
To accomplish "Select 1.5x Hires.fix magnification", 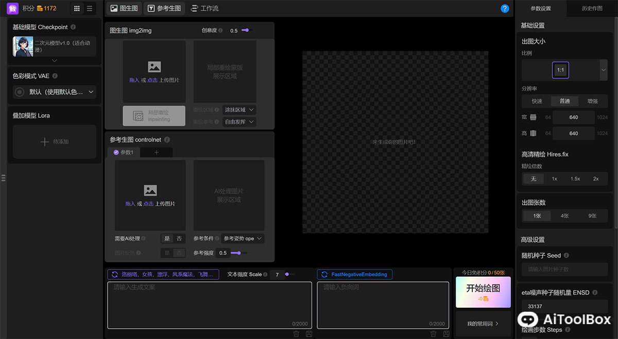I will pos(575,179).
